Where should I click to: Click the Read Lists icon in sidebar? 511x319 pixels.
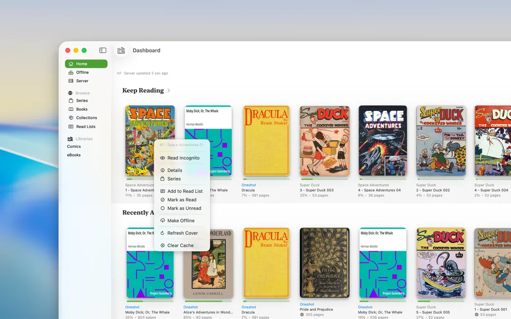pyautogui.click(x=71, y=126)
